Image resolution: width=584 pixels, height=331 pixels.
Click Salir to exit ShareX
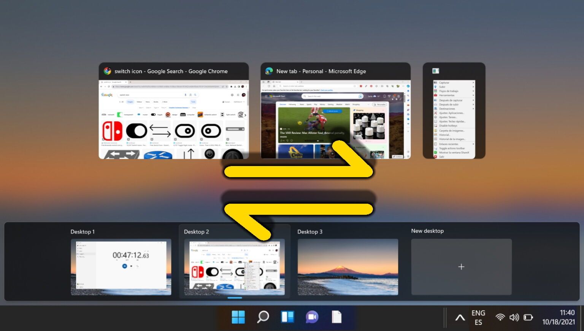coord(442,157)
